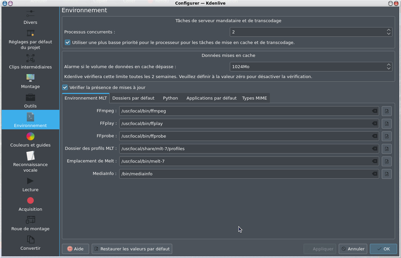Browse for the FFprobe executable
This screenshot has width=401, height=258.
tap(387, 136)
